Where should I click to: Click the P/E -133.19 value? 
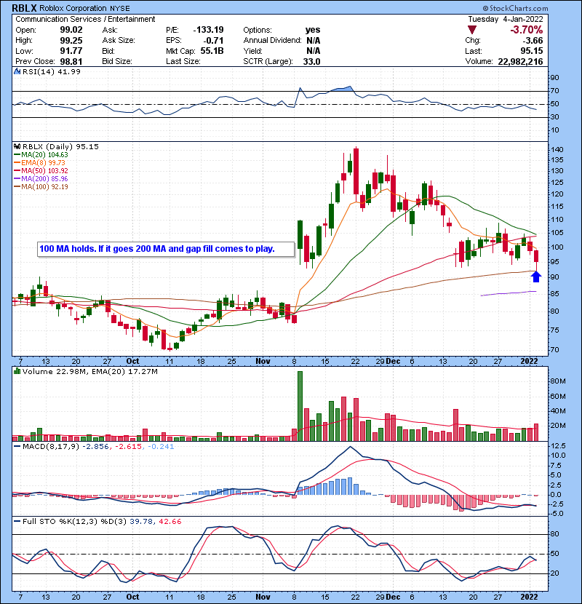tap(208, 30)
